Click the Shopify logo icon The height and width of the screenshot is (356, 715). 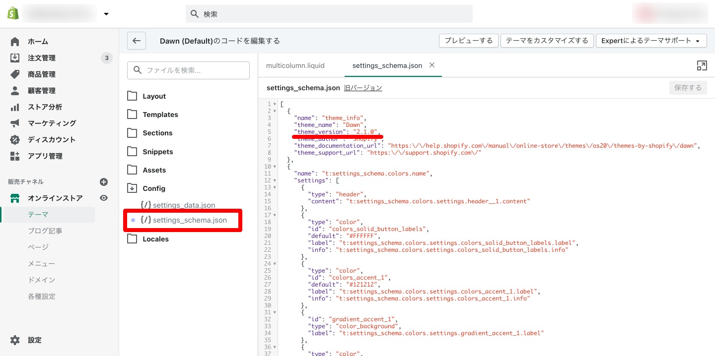(x=13, y=13)
